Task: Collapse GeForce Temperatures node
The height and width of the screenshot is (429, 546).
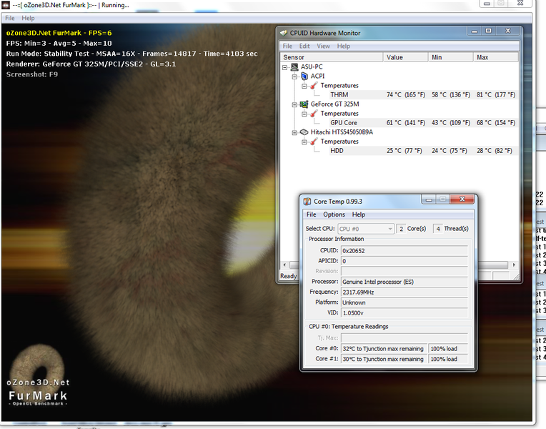Action: (304, 114)
